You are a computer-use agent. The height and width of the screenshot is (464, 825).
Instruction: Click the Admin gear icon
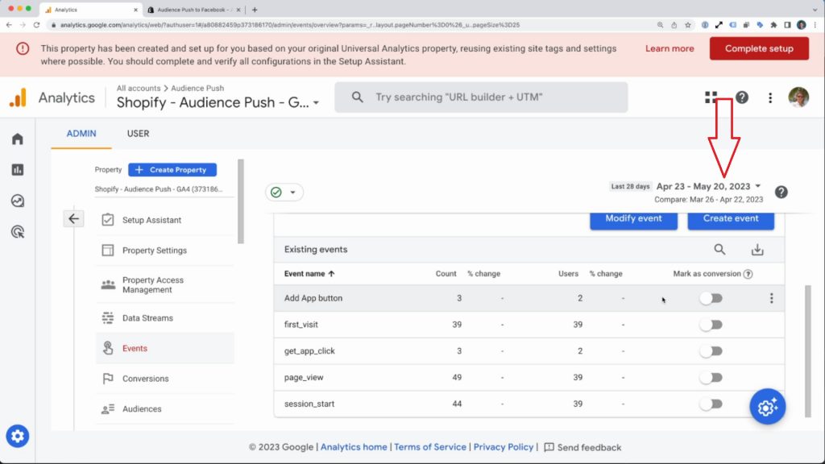[18, 437]
